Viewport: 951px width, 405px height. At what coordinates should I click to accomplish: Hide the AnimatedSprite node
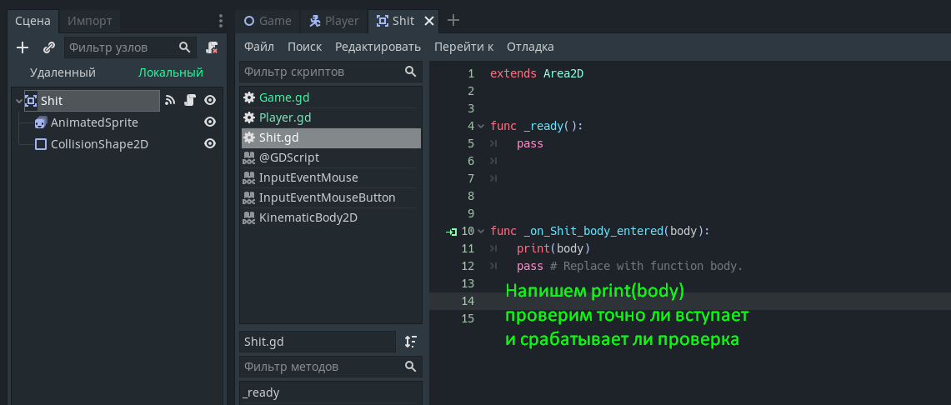(210, 122)
